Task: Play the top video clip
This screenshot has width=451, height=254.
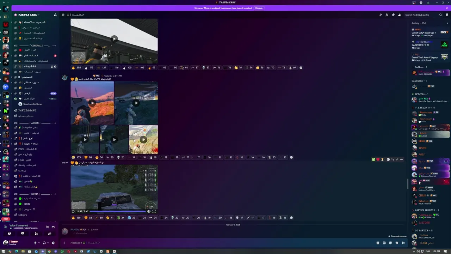Action: (x=114, y=39)
